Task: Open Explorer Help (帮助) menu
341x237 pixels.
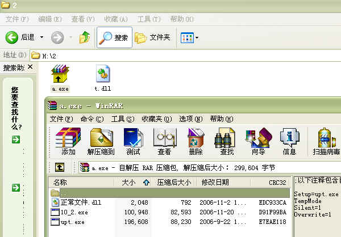Action: tap(182, 19)
